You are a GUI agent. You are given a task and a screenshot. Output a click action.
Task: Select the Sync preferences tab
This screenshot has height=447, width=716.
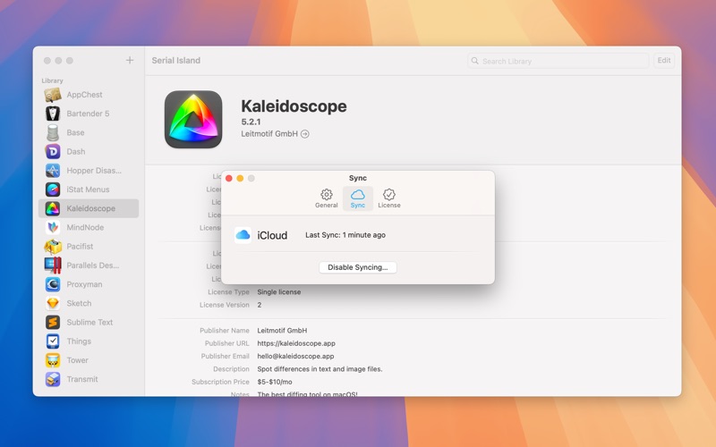357,198
